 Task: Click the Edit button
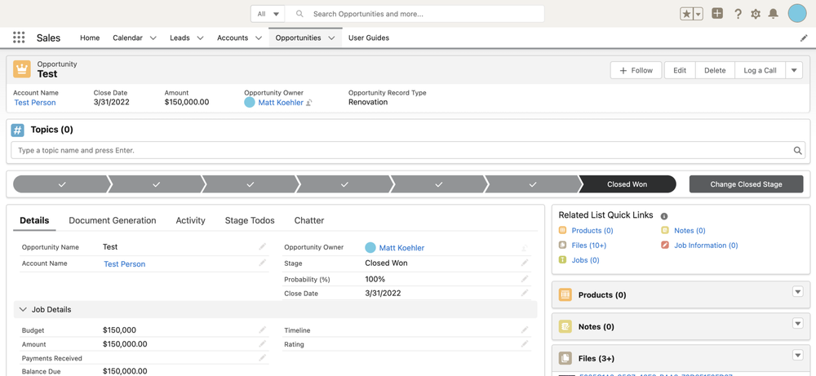(680, 70)
